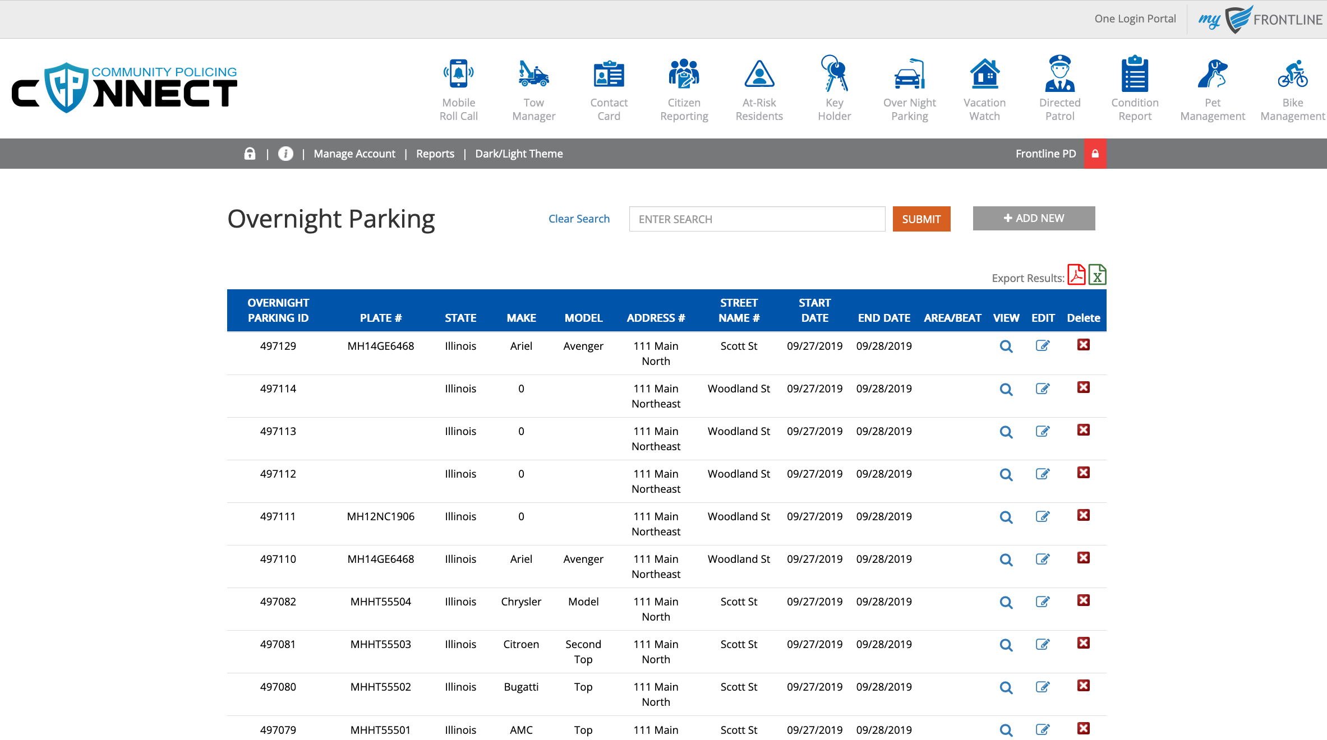This screenshot has width=1327, height=740.
Task: Export results as PDF
Action: [x=1076, y=275]
